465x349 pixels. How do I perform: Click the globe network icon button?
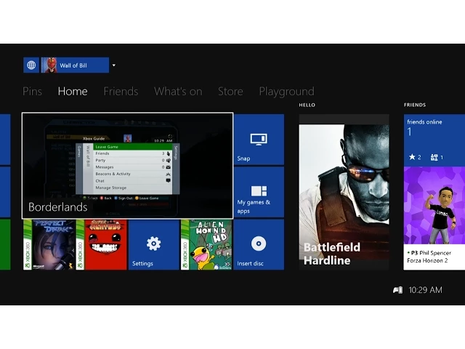pyautogui.click(x=31, y=65)
